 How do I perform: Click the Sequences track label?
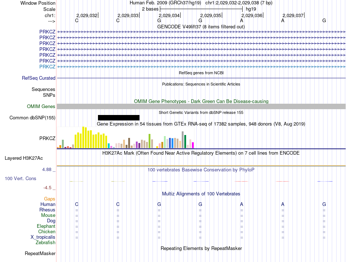click(x=43, y=89)
